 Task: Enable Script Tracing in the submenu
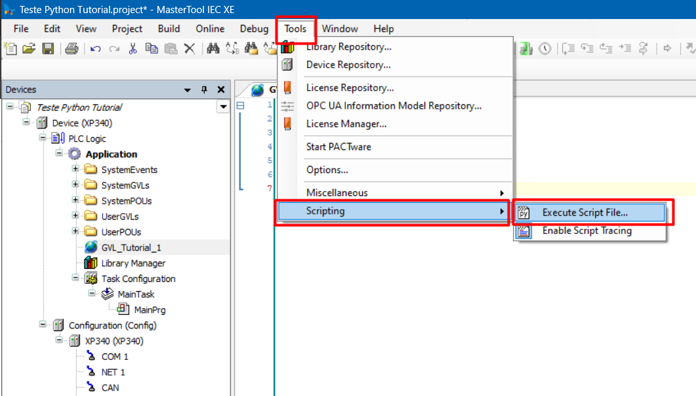tap(586, 231)
